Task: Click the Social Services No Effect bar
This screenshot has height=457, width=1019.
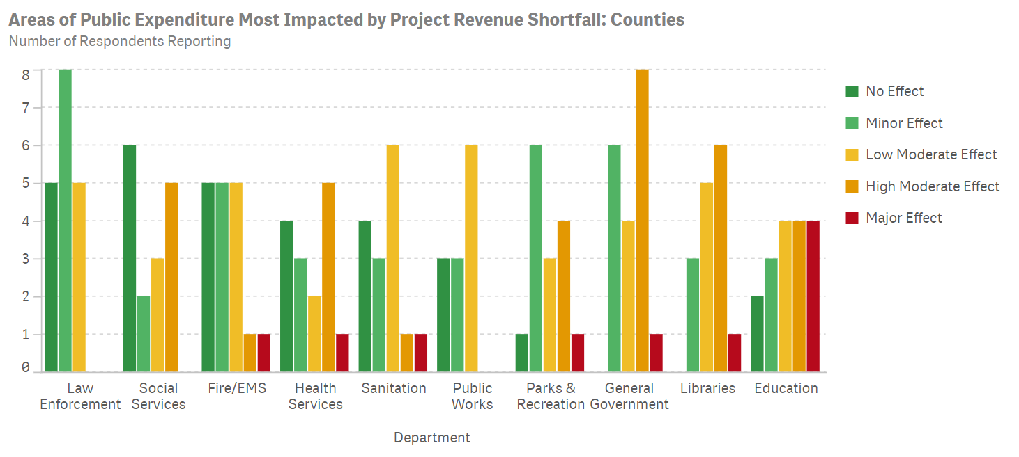Action: (x=130, y=258)
